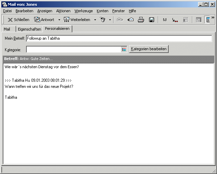Image resolution: width=217 pixels, height=174 pixels.
Task: Open the Fenster menu
Action: point(118,11)
